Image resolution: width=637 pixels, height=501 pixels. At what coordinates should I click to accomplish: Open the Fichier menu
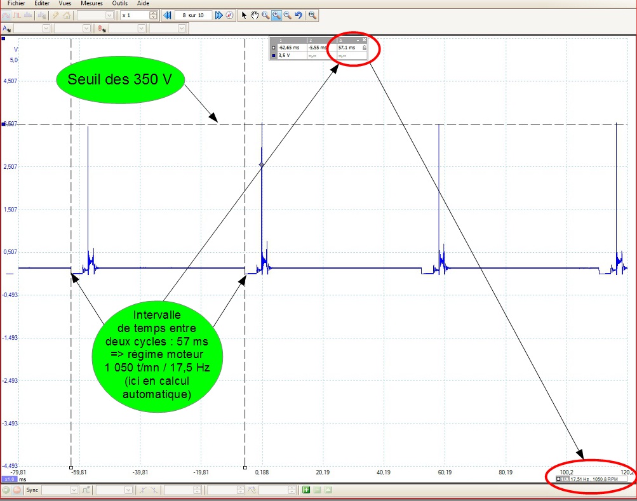coord(17,3)
